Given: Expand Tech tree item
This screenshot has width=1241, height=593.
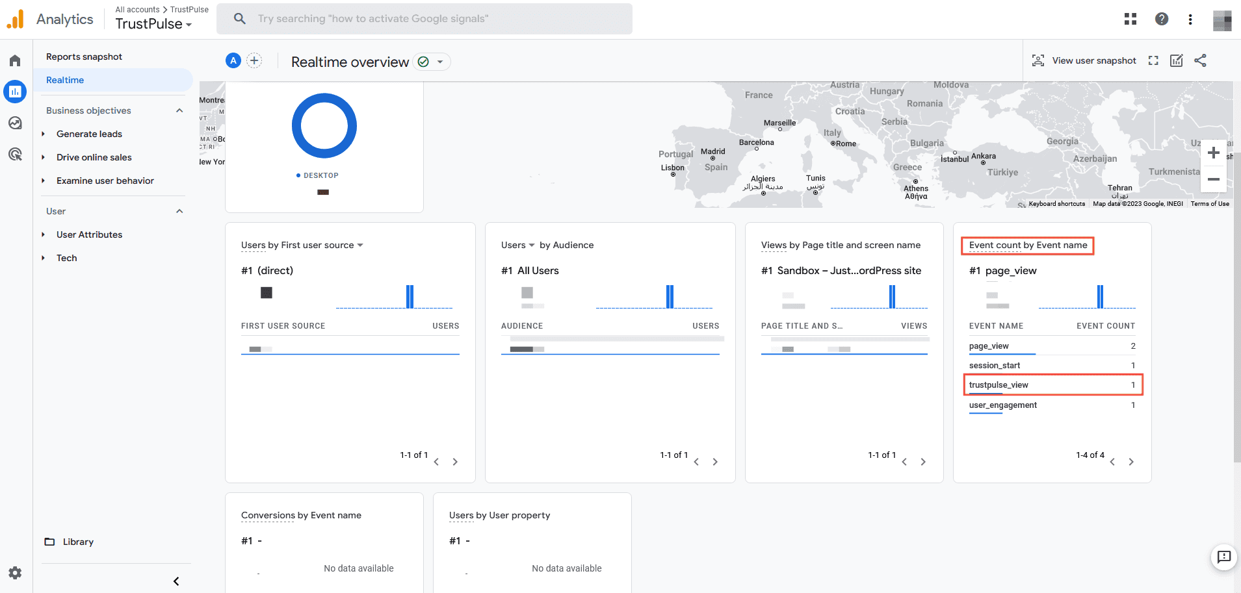Looking at the screenshot, I should [x=43, y=258].
